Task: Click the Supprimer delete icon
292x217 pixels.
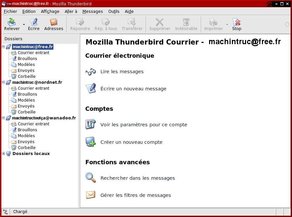Action: (160, 22)
